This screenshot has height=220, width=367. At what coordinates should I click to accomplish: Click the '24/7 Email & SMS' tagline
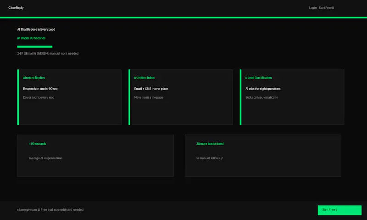click(48, 53)
